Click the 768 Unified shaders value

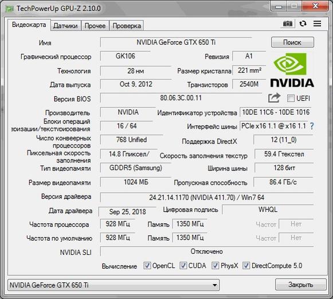tap(131, 139)
